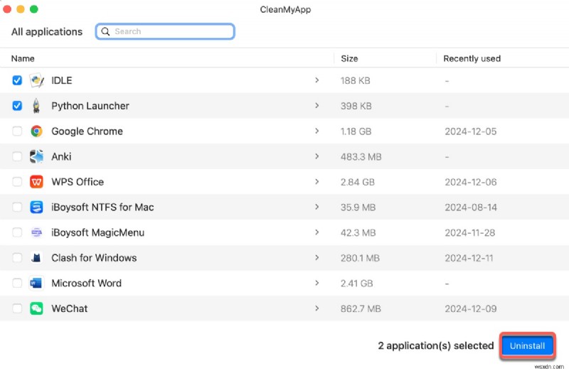
Task: Check the Google Chrome checkbox
Action: tap(17, 131)
